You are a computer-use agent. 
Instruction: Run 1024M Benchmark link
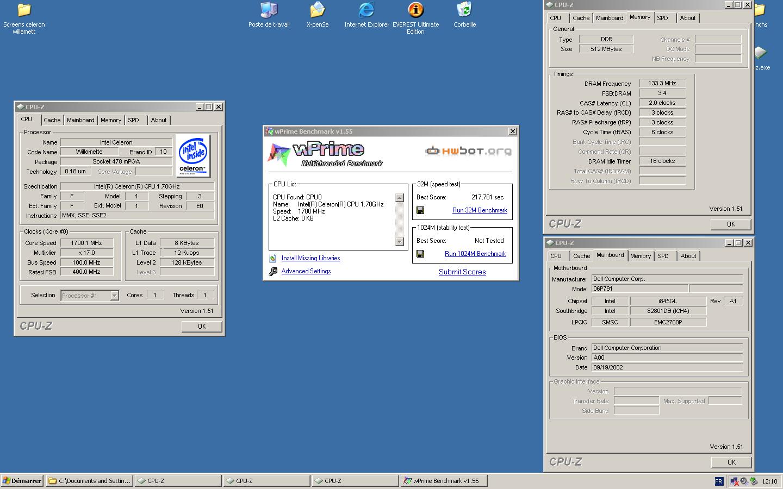475,254
